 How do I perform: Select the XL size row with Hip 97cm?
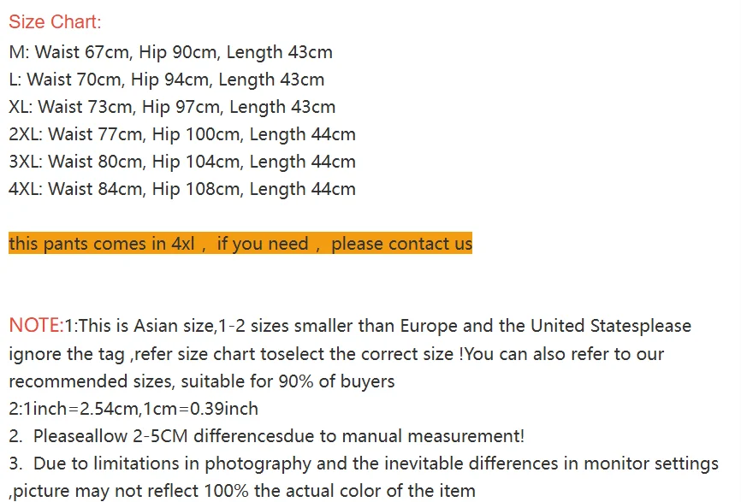[171, 107]
